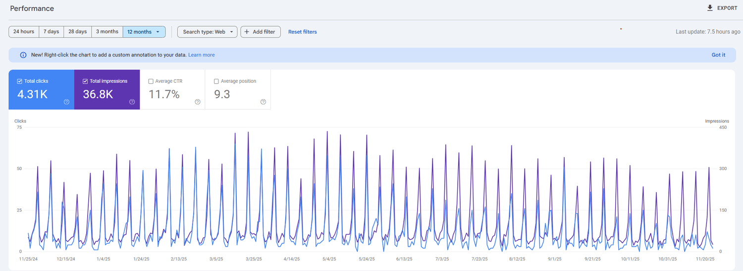
Task: Click help icon on Average position card
Action: pos(263,102)
